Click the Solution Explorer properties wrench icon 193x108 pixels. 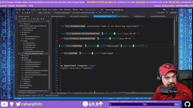[41, 19]
